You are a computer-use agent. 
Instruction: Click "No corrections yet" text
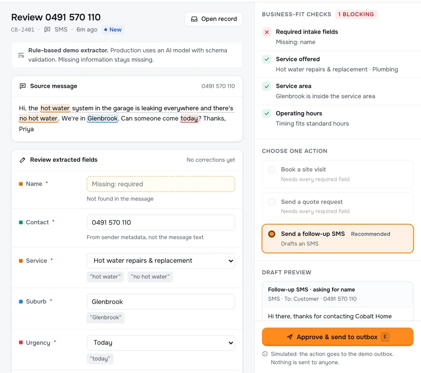(211, 160)
